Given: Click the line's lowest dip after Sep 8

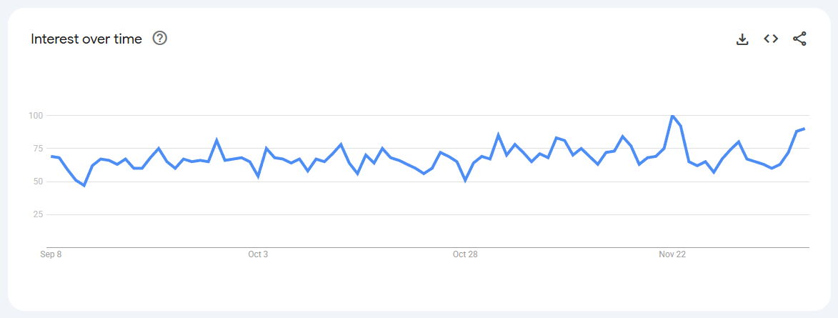Looking at the screenshot, I should 84,186.
